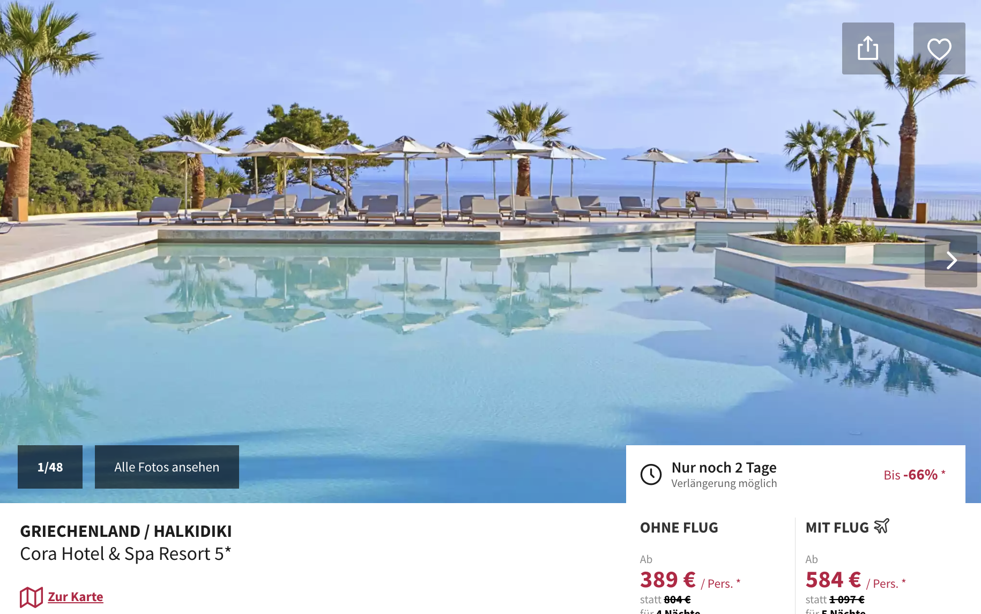Open the 'Alle Fotos ansehen' gallery button
This screenshot has height=614, width=981.
click(x=167, y=467)
